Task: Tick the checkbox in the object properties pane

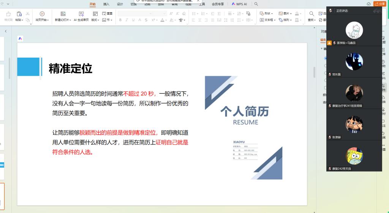Action: [x=325, y=88]
